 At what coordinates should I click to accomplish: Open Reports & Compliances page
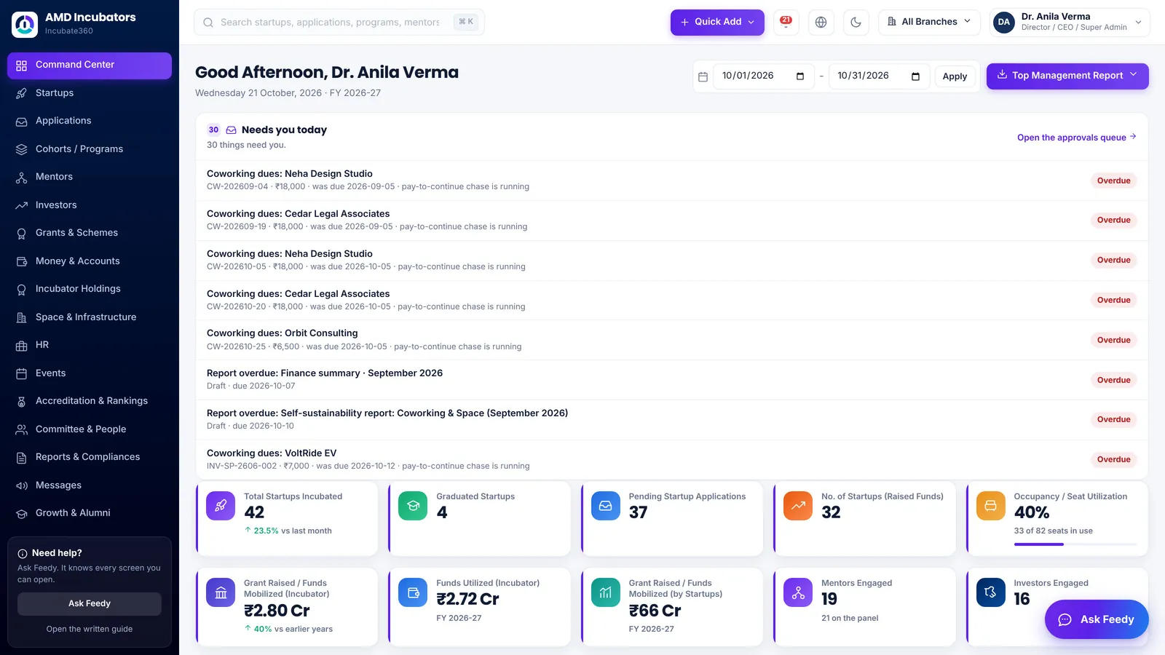tap(90, 457)
